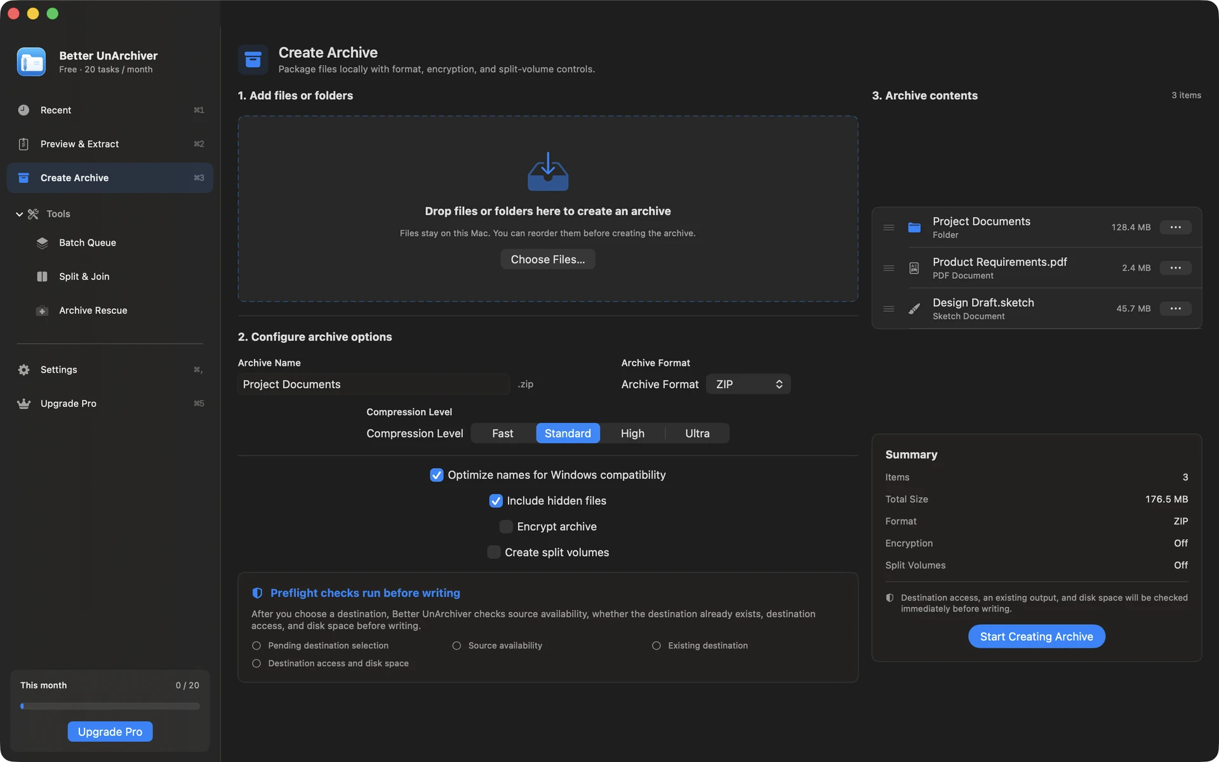The width and height of the screenshot is (1219, 762).
Task: Click Start Creating Archive button
Action: coord(1036,636)
